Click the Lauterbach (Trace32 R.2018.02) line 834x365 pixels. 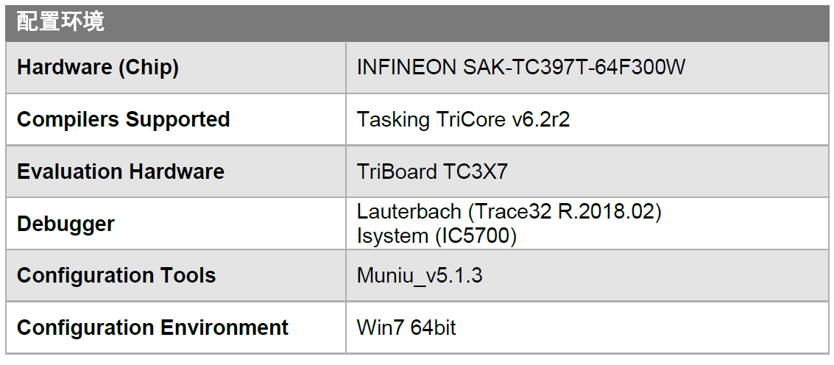pyautogui.click(x=509, y=212)
